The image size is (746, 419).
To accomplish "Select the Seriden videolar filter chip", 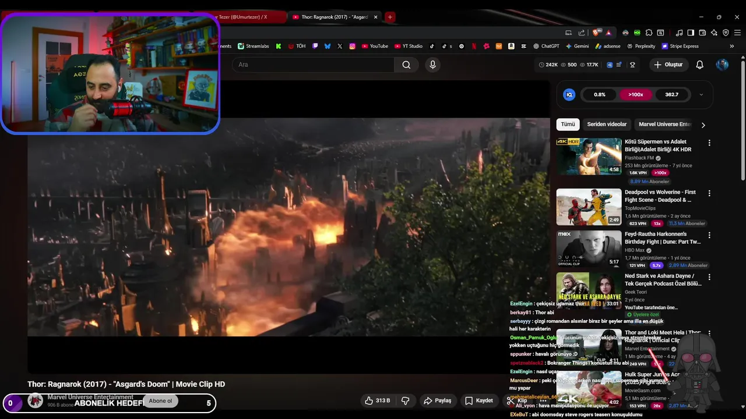I will (x=607, y=124).
